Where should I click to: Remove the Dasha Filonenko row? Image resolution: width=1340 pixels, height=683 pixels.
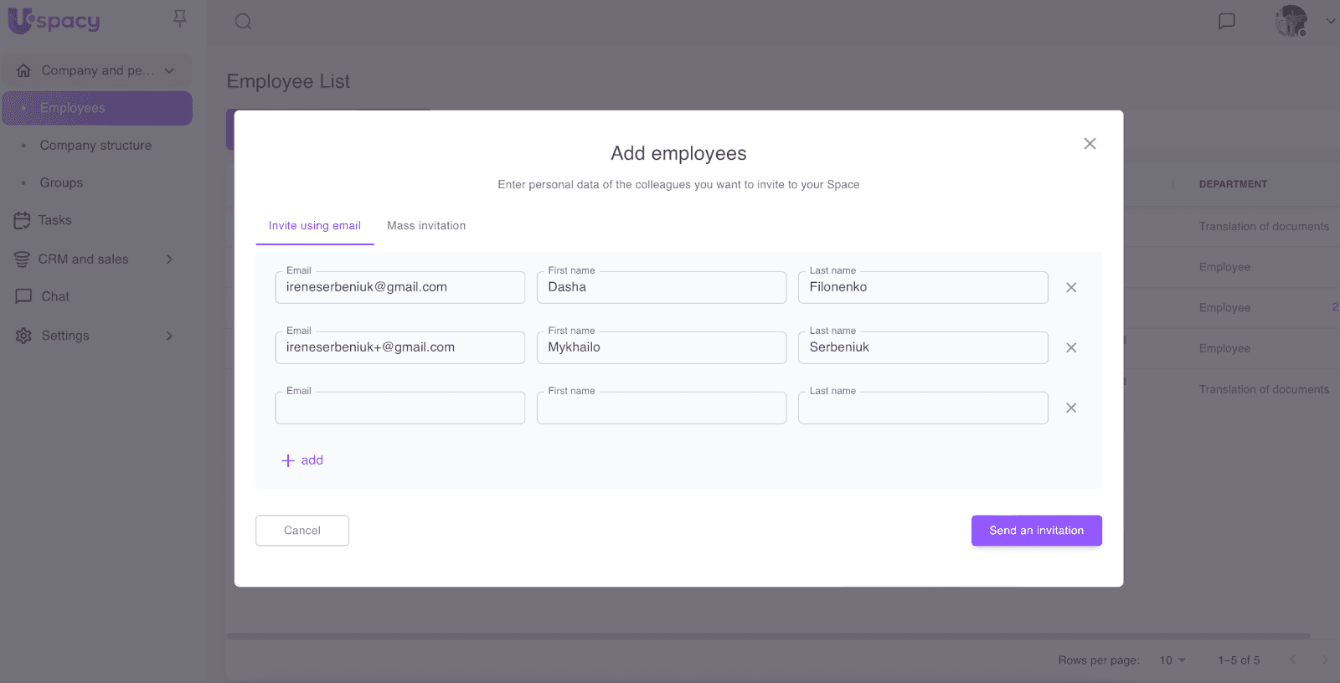1071,287
